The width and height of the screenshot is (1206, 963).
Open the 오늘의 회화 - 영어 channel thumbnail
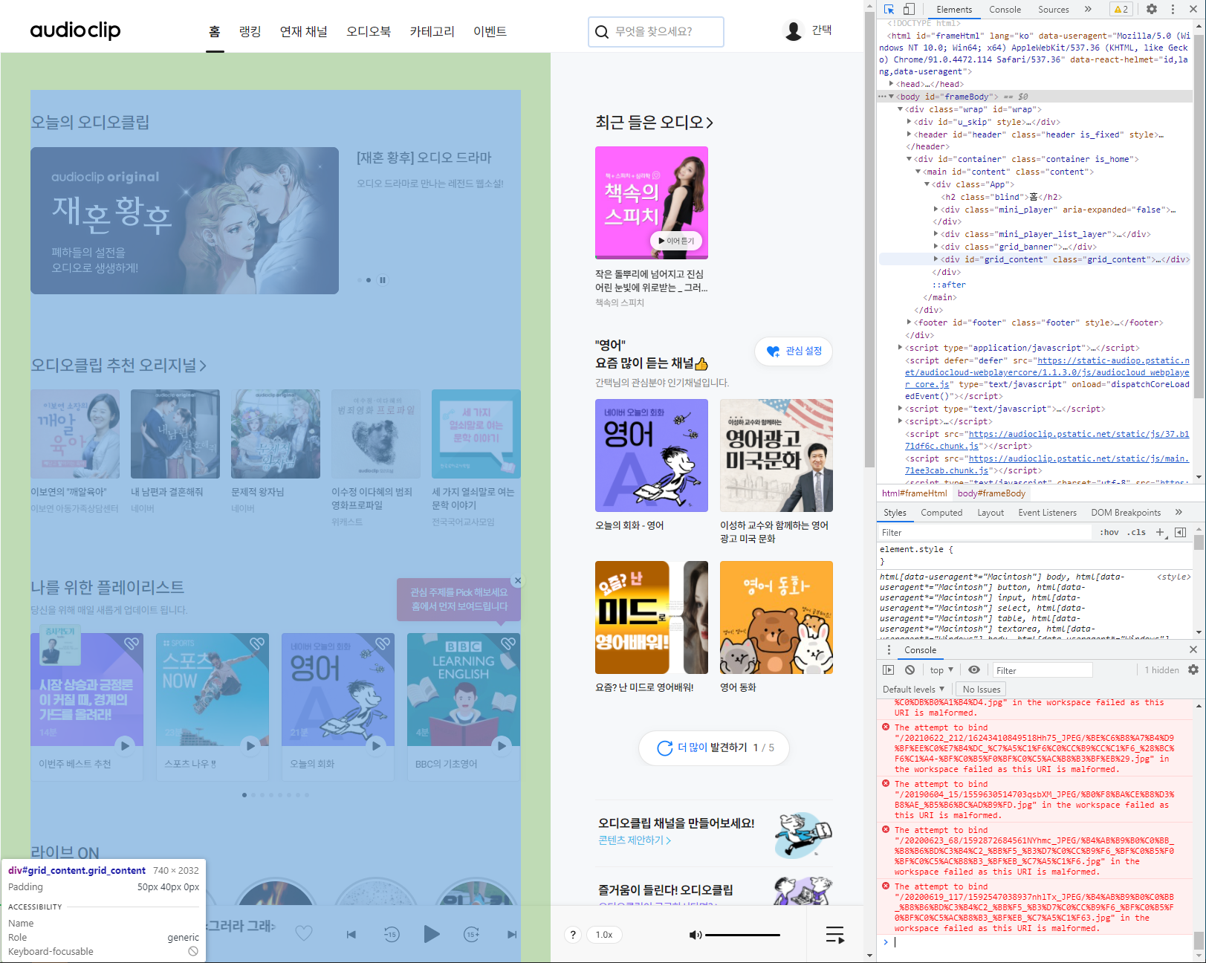pos(652,455)
